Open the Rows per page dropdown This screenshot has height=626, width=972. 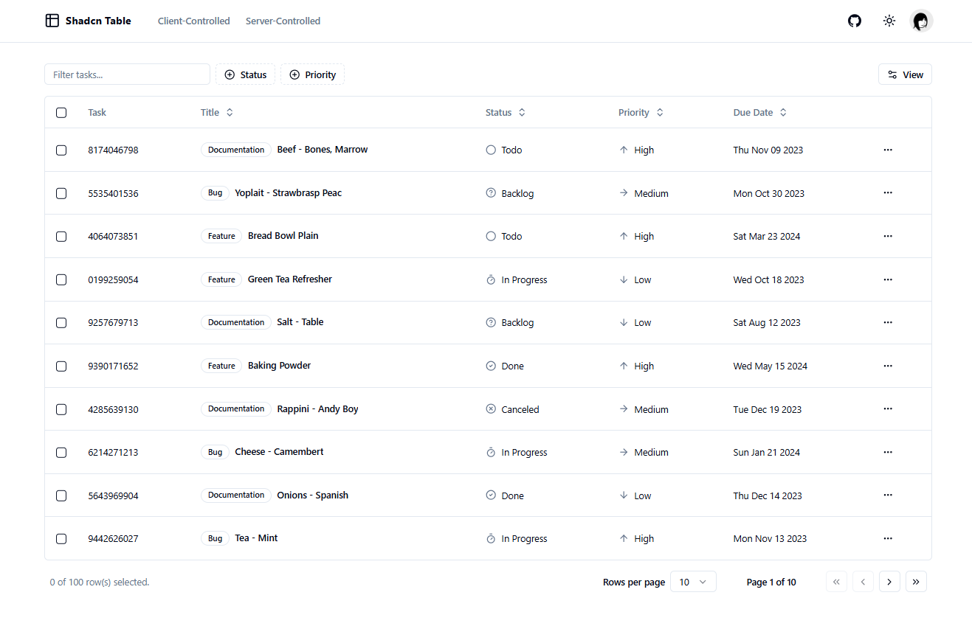(x=693, y=582)
